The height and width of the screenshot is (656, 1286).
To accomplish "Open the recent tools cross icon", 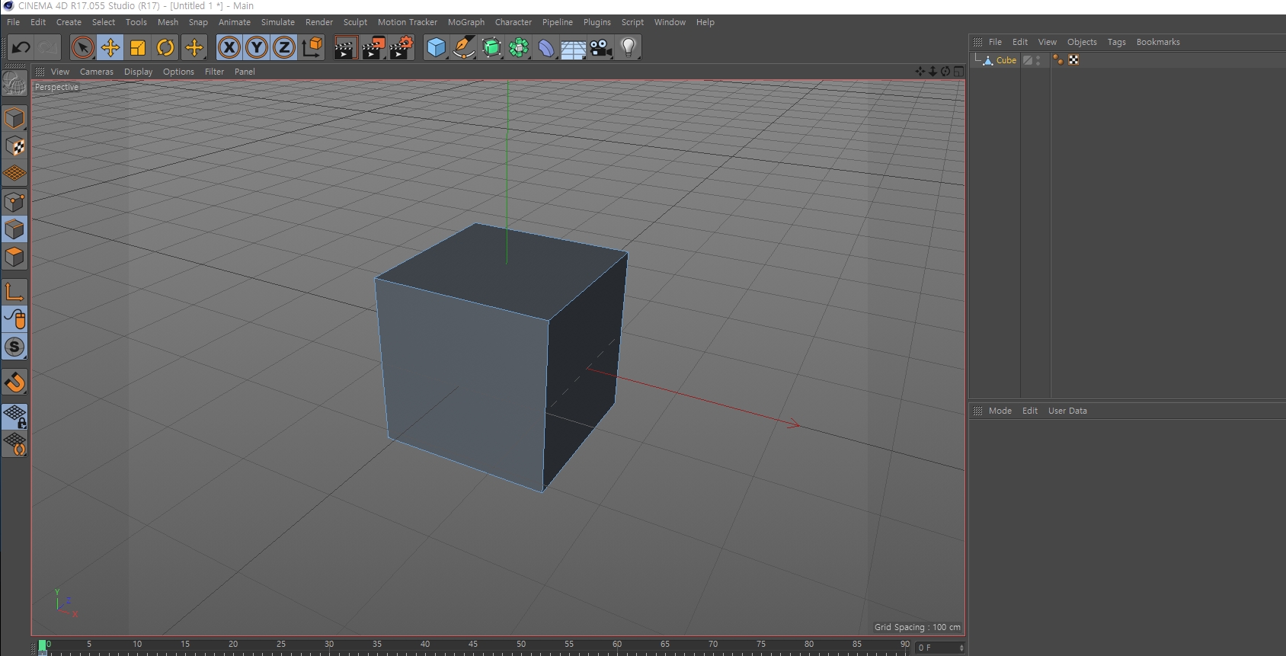I will point(194,47).
